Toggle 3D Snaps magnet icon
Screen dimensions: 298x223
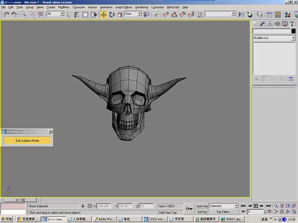[x=166, y=14]
